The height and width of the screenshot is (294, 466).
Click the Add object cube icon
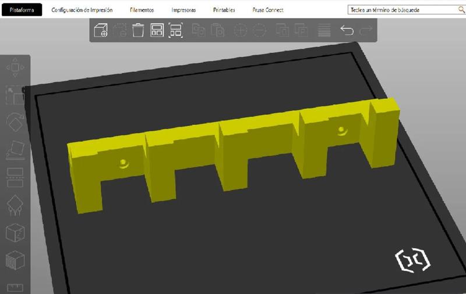pos(101,30)
